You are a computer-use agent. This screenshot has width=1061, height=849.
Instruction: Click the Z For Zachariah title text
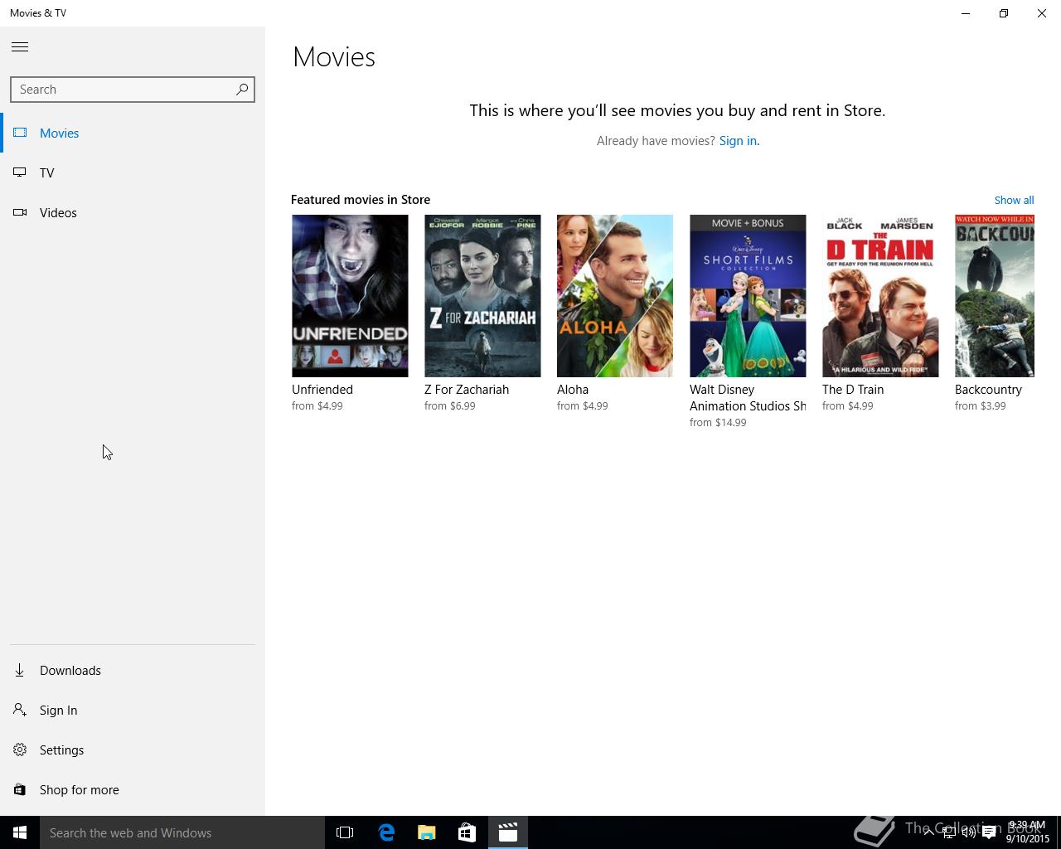(x=467, y=390)
